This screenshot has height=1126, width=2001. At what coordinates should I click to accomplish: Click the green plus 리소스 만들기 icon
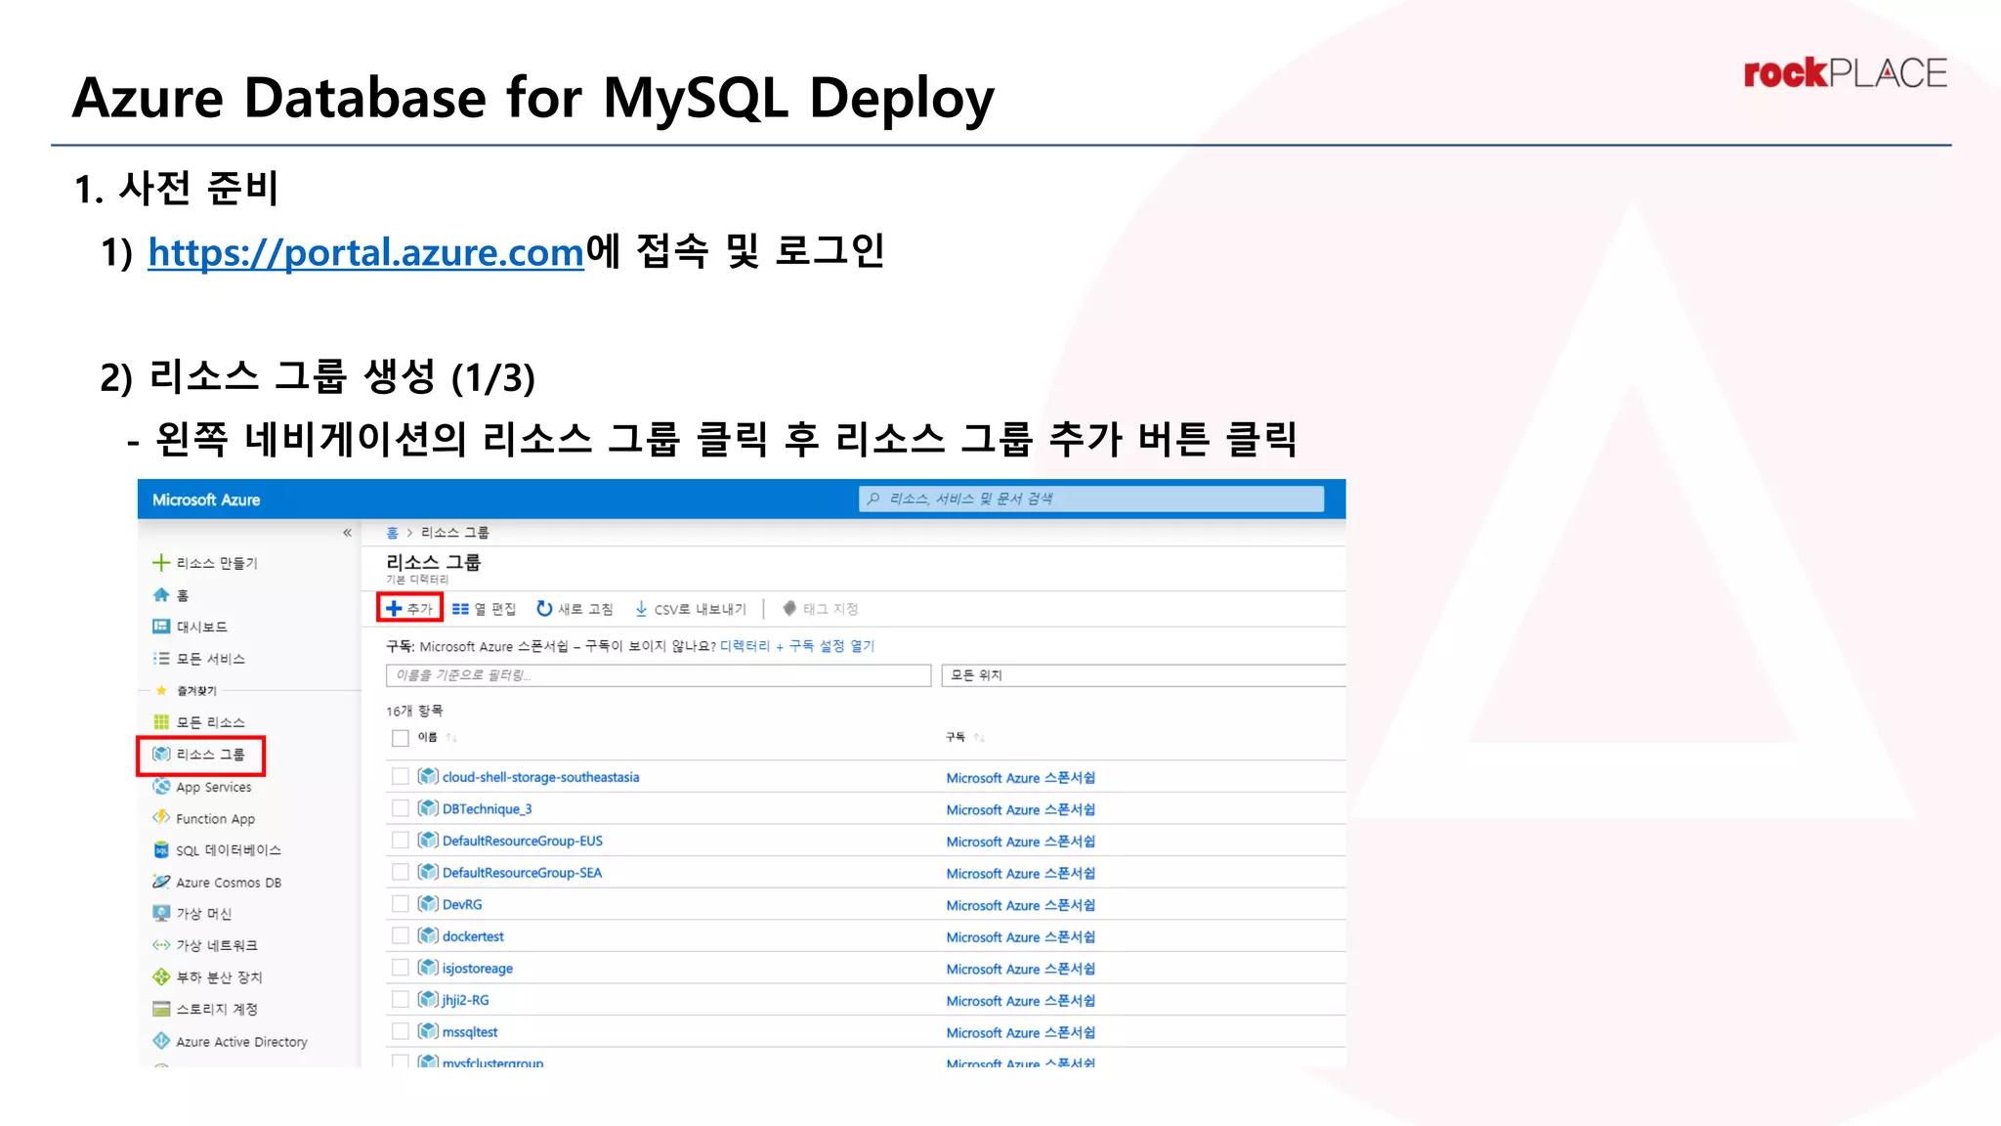pyautogui.click(x=161, y=562)
